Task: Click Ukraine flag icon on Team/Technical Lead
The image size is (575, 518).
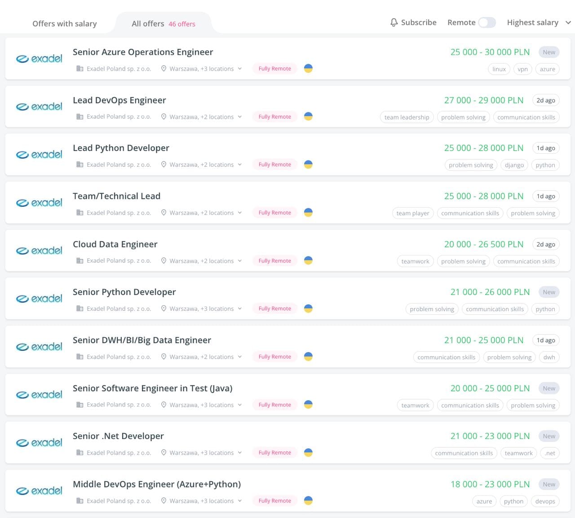Action: 308,212
